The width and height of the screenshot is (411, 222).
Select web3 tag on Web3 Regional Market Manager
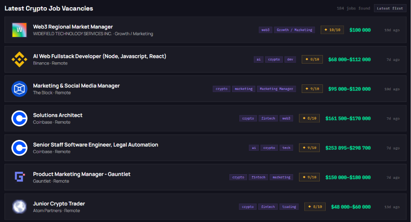[266, 30]
